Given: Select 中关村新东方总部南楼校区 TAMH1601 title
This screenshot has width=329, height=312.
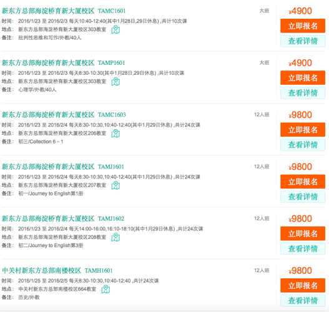Looking at the screenshot, I should click(57, 270).
